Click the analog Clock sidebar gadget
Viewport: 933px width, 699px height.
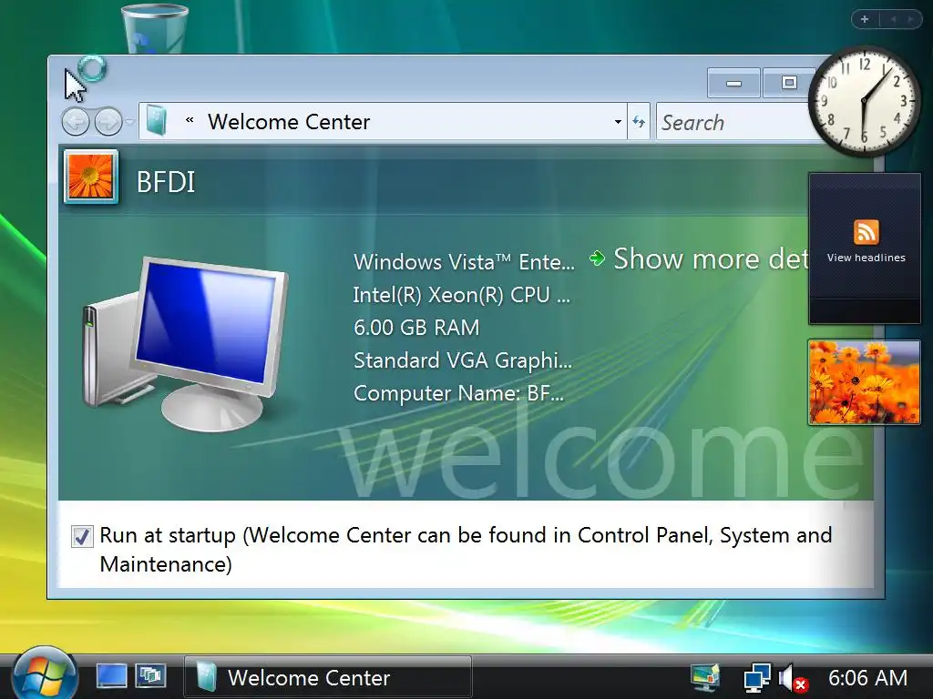pyautogui.click(x=864, y=102)
